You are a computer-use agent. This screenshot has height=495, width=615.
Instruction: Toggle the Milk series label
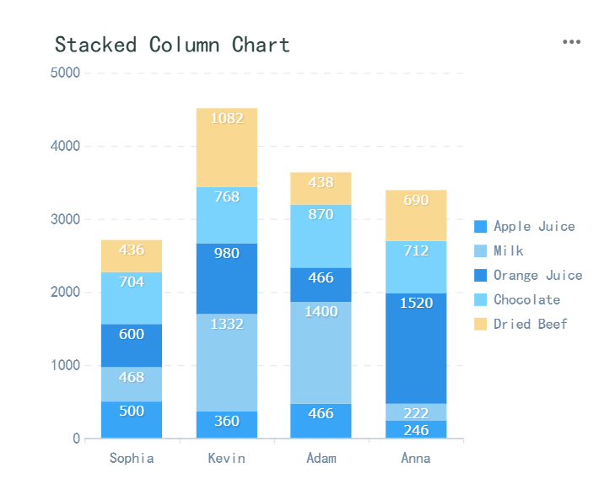tap(509, 250)
